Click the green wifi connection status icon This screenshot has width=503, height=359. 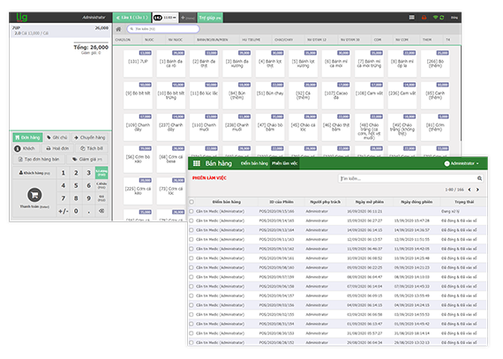coord(435,18)
